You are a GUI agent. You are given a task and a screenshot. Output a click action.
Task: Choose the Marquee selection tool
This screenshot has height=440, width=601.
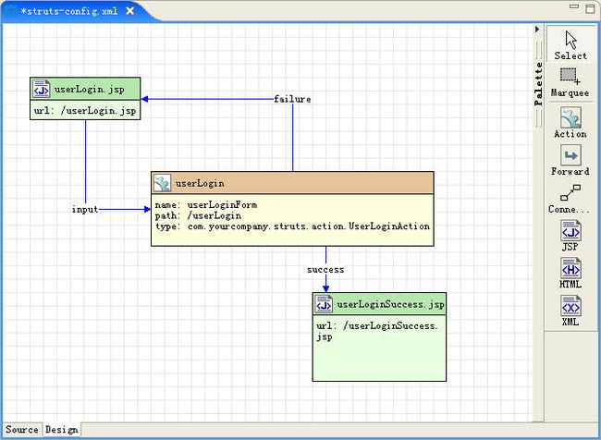pos(570,80)
